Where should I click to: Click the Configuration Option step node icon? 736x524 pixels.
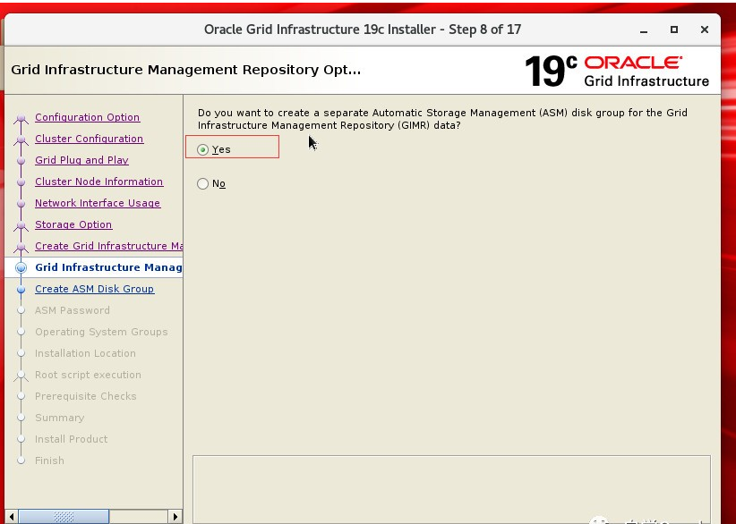coord(21,118)
